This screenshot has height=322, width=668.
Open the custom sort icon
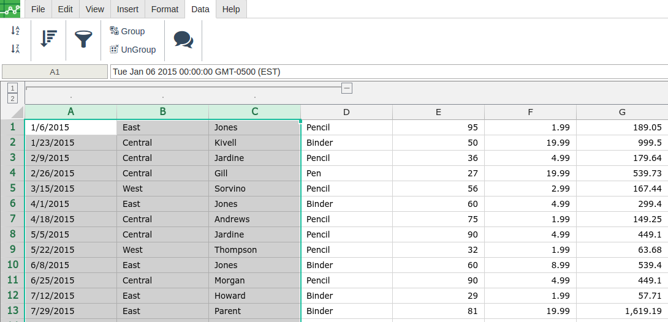[48, 39]
